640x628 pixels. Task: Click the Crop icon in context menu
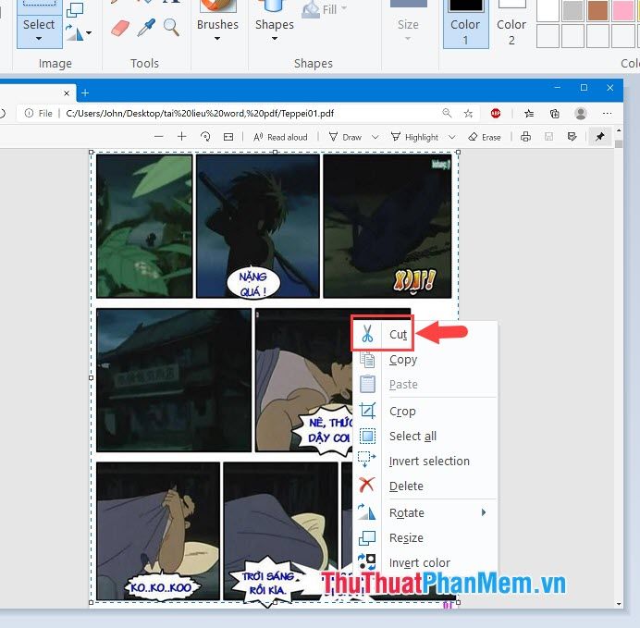(367, 411)
